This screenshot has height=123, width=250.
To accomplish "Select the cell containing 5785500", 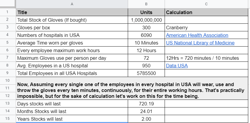I will [146, 73].
